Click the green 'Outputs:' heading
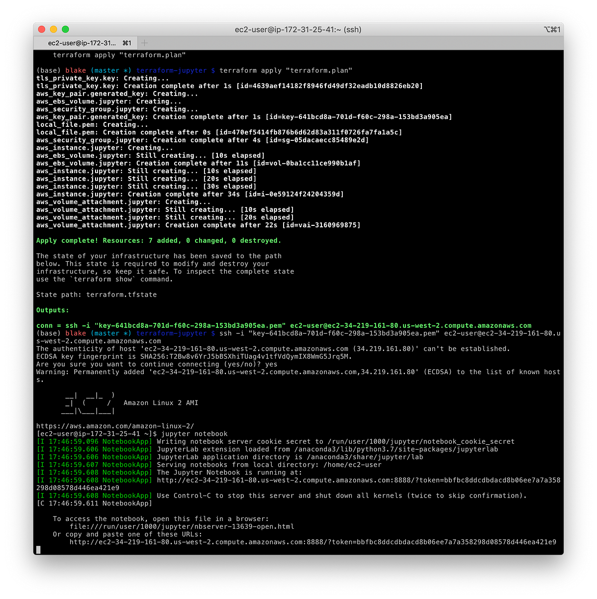This screenshot has width=597, height=599. 53,310
